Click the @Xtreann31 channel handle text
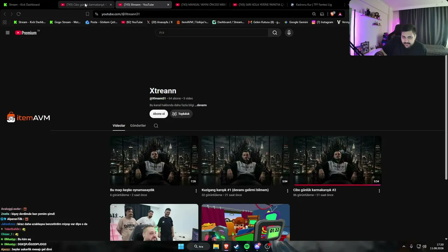This screenshot has height=252, width=448. coord(157,98)
